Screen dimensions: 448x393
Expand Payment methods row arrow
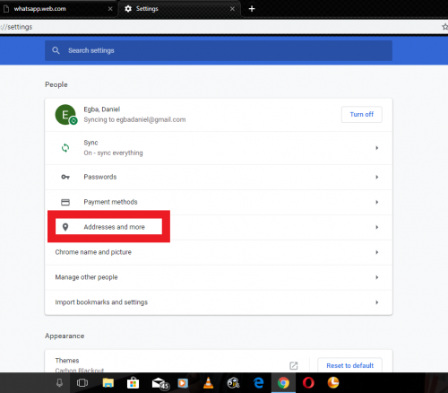pyautogui.click(x=377, y=202)
